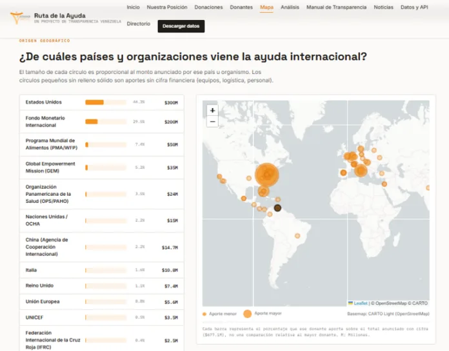
Task: Select the Estados Unidos donor row
Action: pyautogui.click(x=102, y=102)
